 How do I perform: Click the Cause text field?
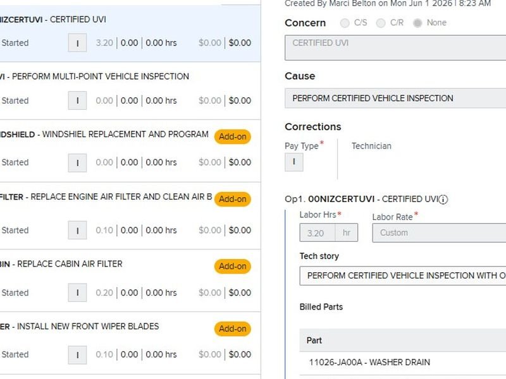click(x=395, y=99)
